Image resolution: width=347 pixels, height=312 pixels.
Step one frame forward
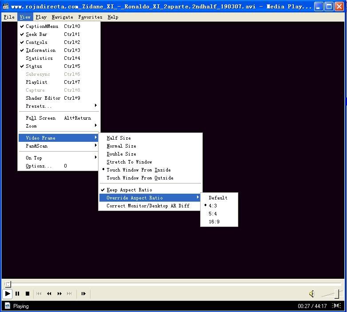pyautogui.click(x=83, y=294)
